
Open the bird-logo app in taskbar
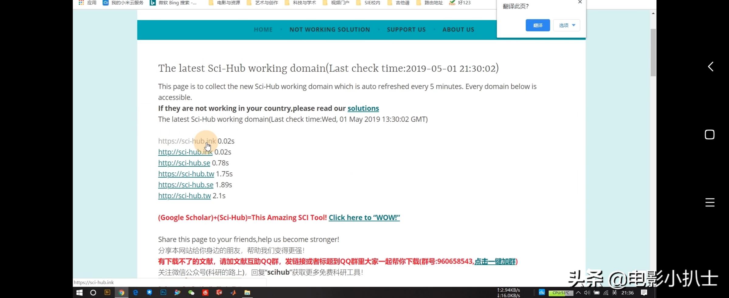(x=177, y=293)
